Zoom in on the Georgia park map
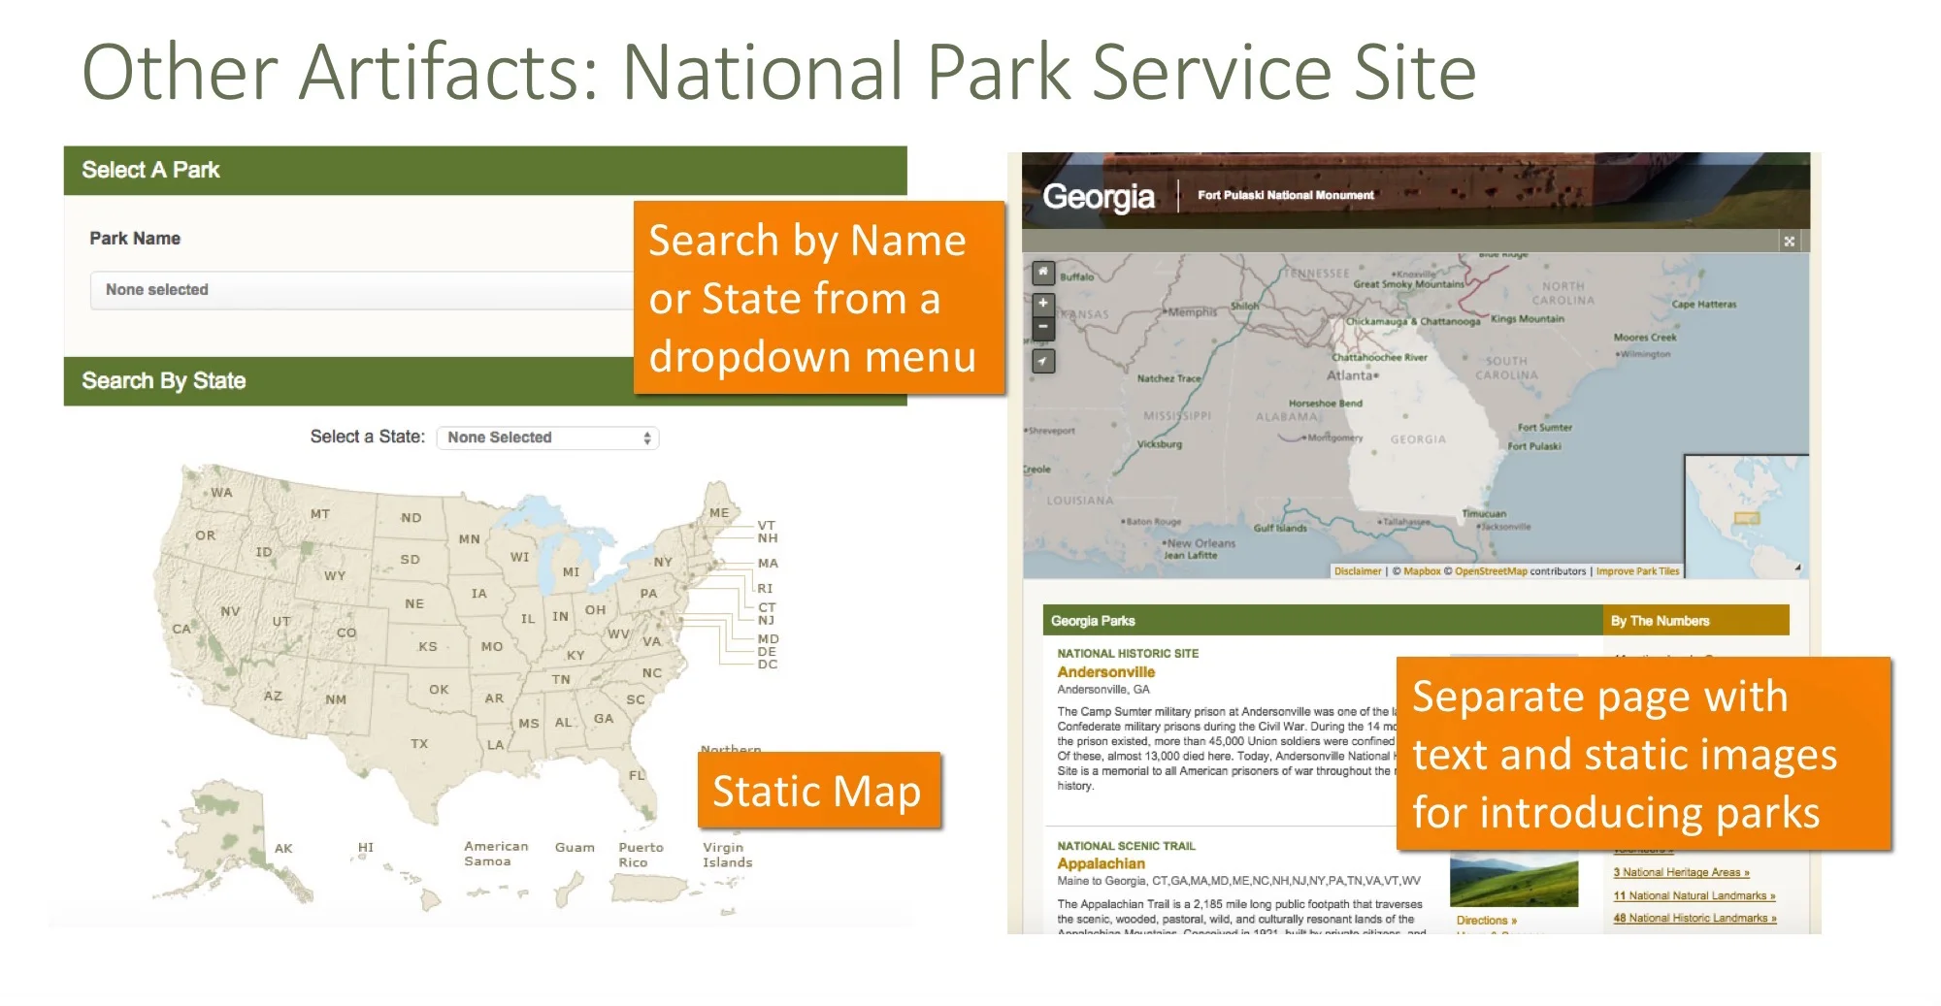The image size is (1941, 1006). pyautogui.click(x=1041, y=304)
